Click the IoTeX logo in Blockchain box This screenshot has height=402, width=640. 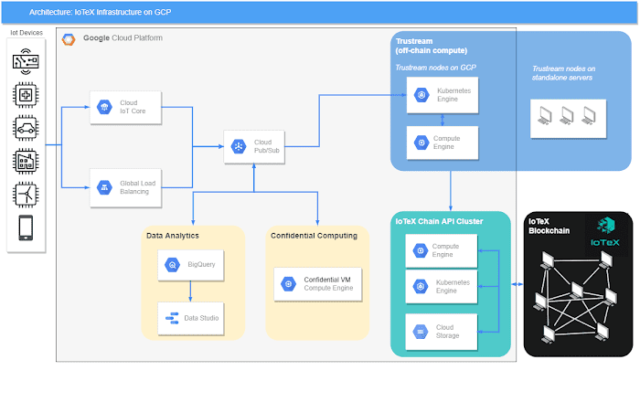[x=605, y=232]
